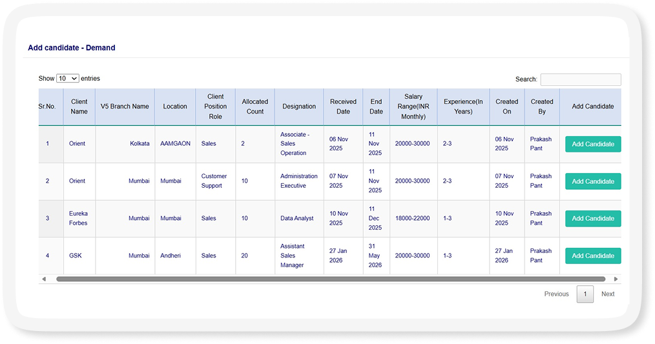The height and width of the screenshot is (344, 655).
Task: Select page 1 in pagination
Action: (585, 294)
